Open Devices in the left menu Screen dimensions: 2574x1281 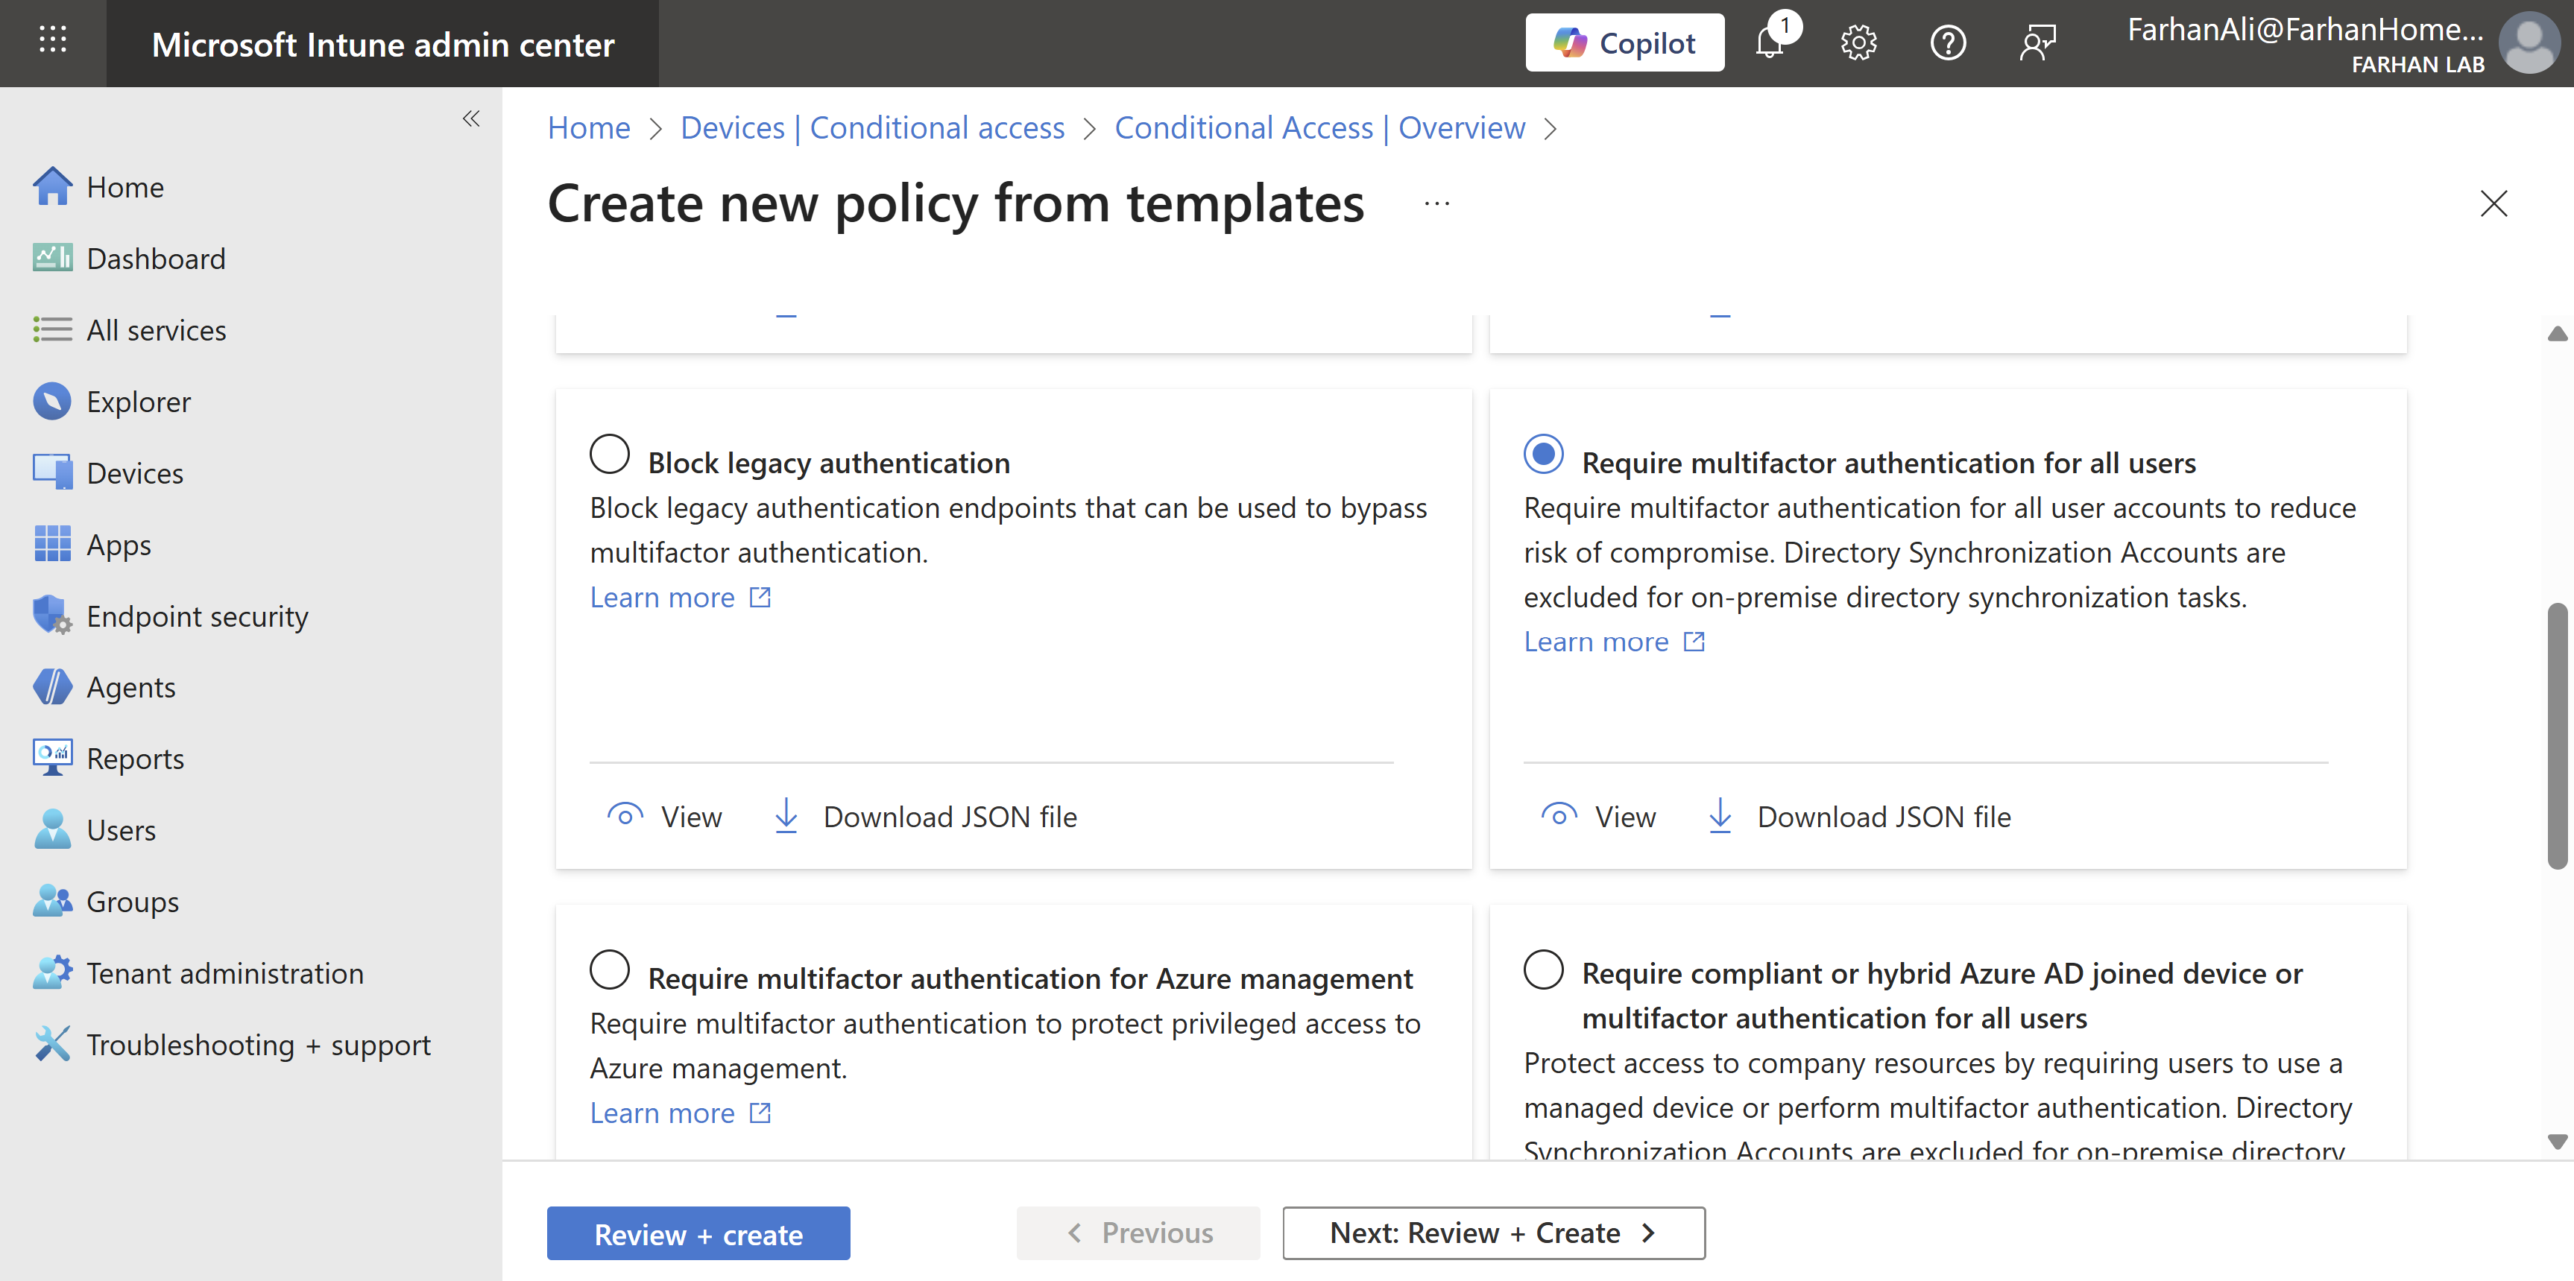(135, 472)
